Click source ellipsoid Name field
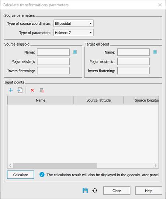The width and height of the screenshot is (166, 199). click(x=53, y=52)
